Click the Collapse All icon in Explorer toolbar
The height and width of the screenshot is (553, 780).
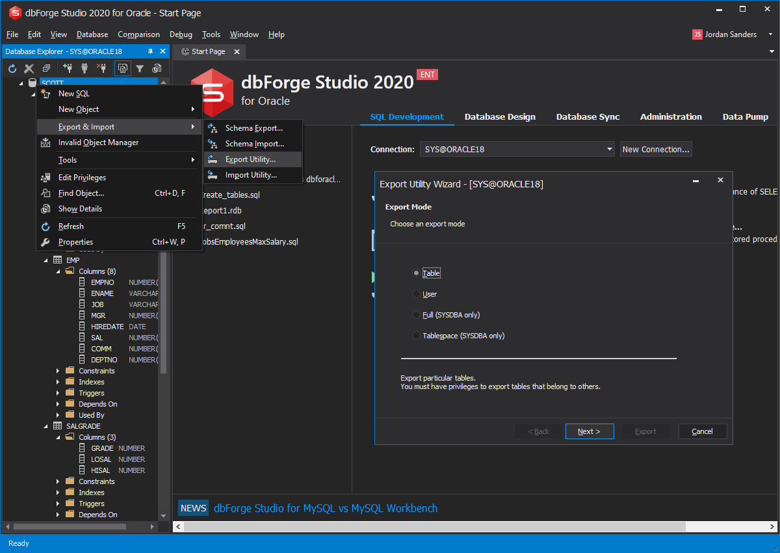[46, 68]
